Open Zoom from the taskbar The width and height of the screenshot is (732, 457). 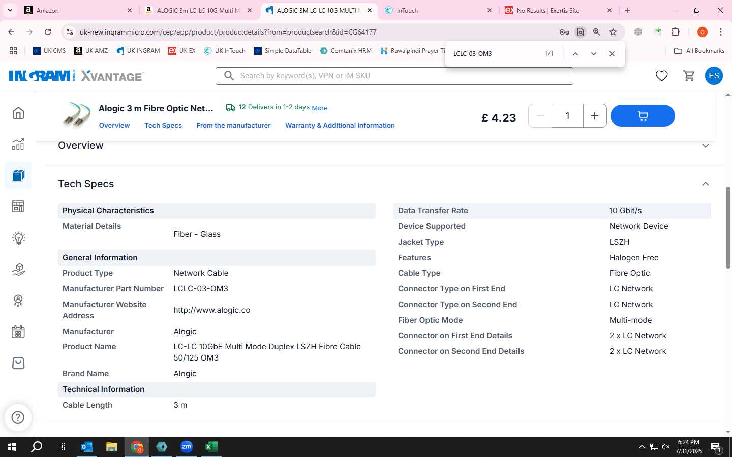click(187, 447)
